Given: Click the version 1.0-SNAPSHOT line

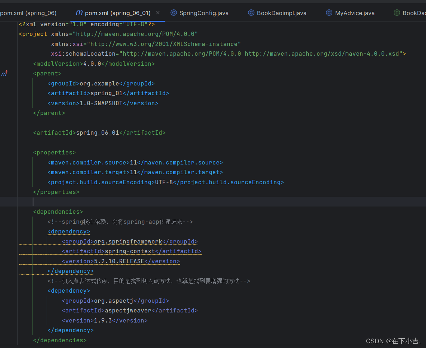Looking at the screenshot, I should pos(103,103).
